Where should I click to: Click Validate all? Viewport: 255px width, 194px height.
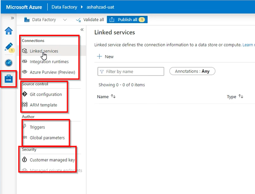click(90, 20)
